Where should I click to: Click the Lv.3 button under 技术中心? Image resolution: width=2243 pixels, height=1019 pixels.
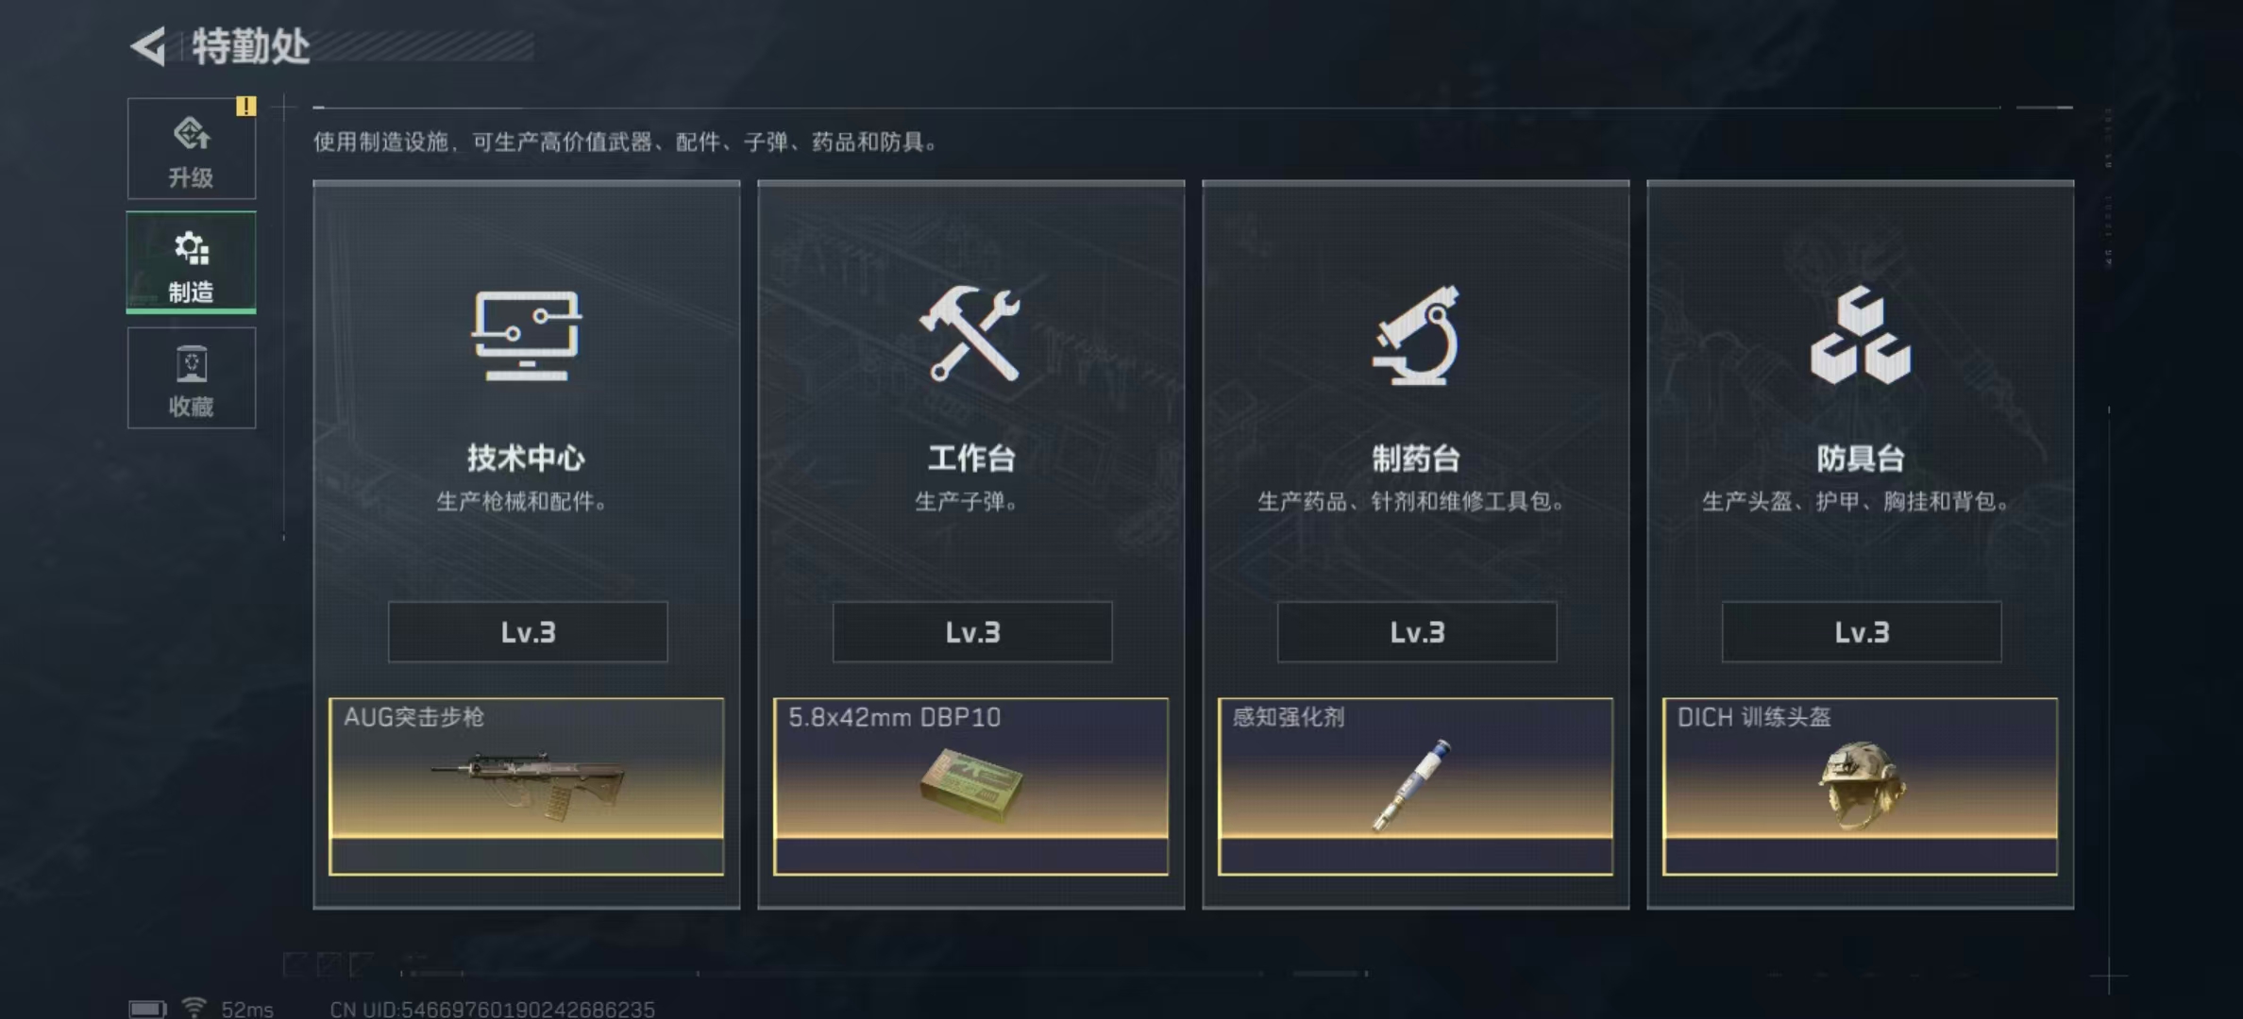click(x=528, y=631)
